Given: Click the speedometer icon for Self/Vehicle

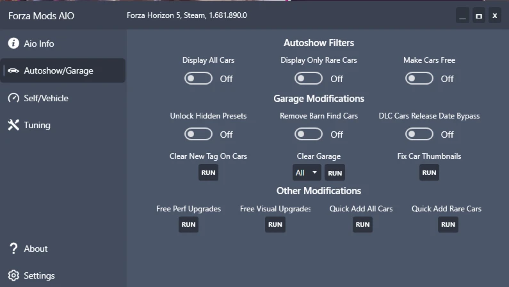Looking at the screenshot, I should click(x=13, y=98).
